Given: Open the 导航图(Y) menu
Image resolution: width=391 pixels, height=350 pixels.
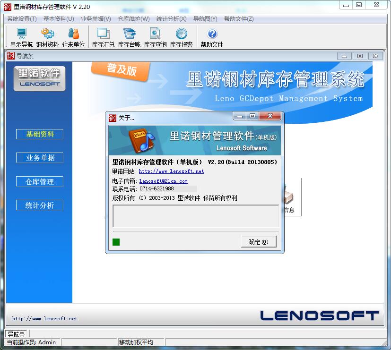Looking at the screenshot, I should tap(205, 19).
